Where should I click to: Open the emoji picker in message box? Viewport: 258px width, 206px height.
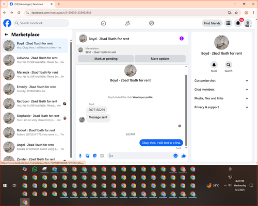tap(175, 156)
